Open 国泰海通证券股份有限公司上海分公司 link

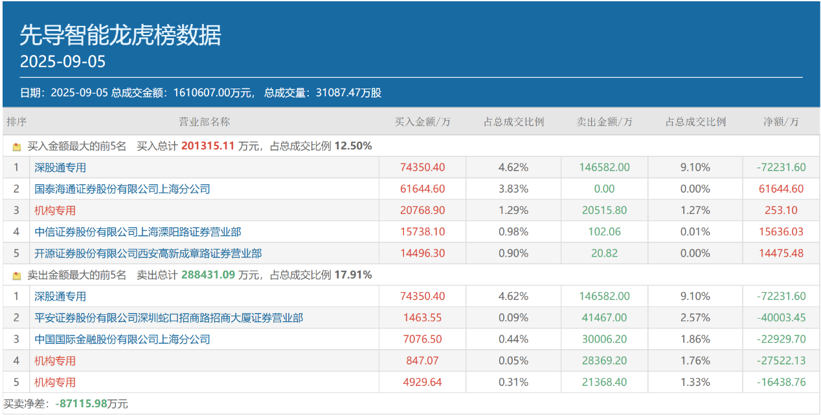click(x=122, y=189)
